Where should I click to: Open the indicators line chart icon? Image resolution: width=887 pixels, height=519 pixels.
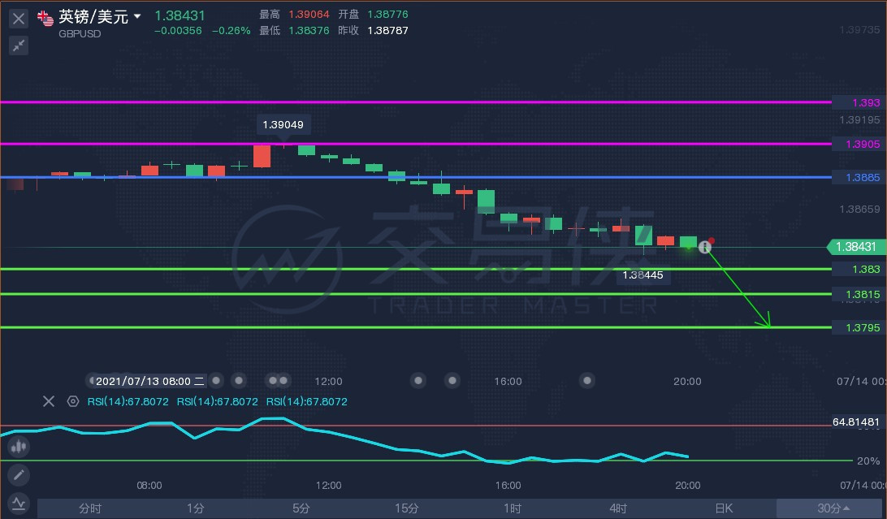click(19, 503)
